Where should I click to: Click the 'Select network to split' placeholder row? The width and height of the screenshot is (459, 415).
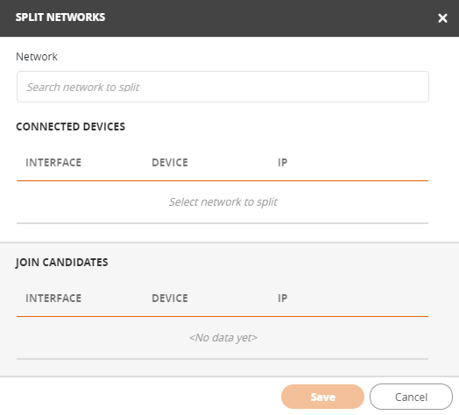click(222, 202)
